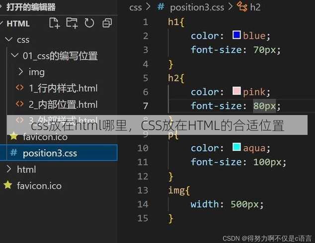Click the closing brace on line 12
This screenshot has height=243, width=315.
[x=171, y=177]
